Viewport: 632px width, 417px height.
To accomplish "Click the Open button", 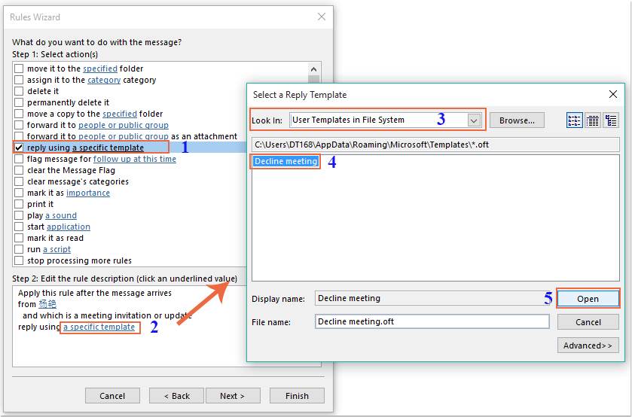I will click(x=588, y=299).
